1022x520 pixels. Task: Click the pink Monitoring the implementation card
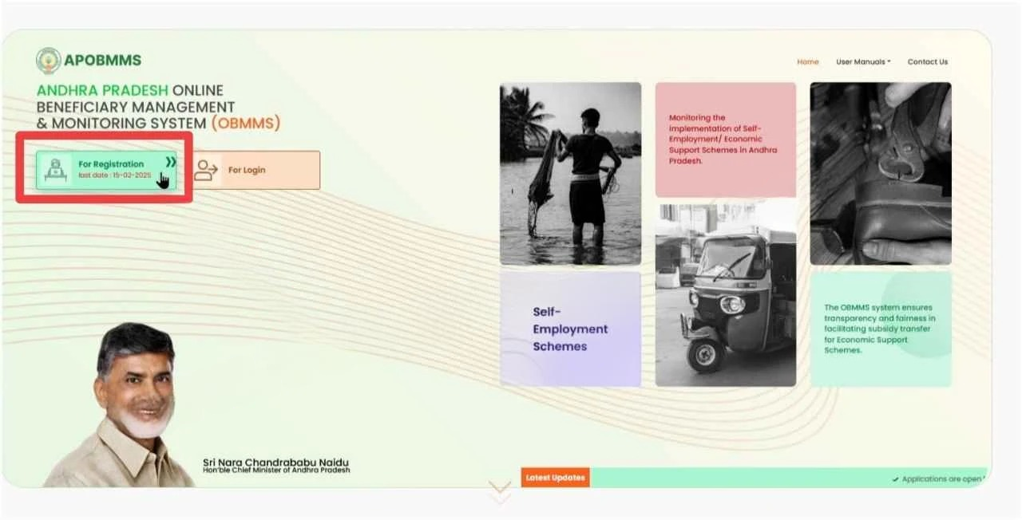pyautogui.click(x=725, y=140)
